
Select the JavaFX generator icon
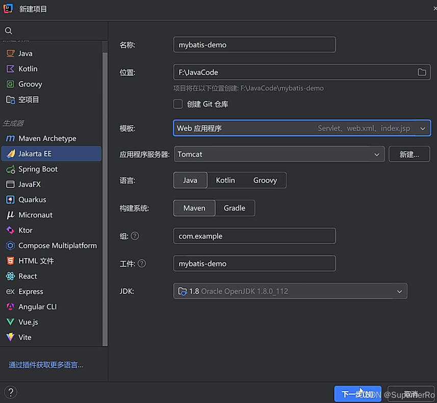click(x=10, y=184)
